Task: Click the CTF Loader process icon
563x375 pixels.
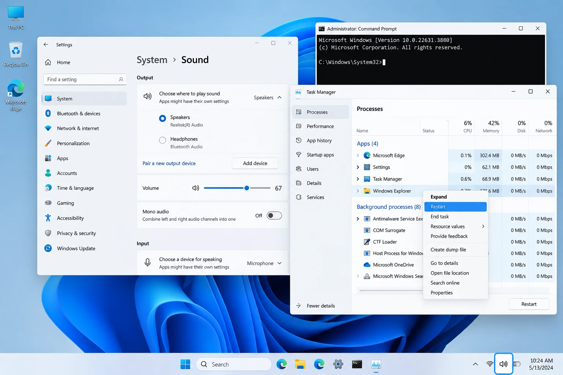Action: (367, 242)
